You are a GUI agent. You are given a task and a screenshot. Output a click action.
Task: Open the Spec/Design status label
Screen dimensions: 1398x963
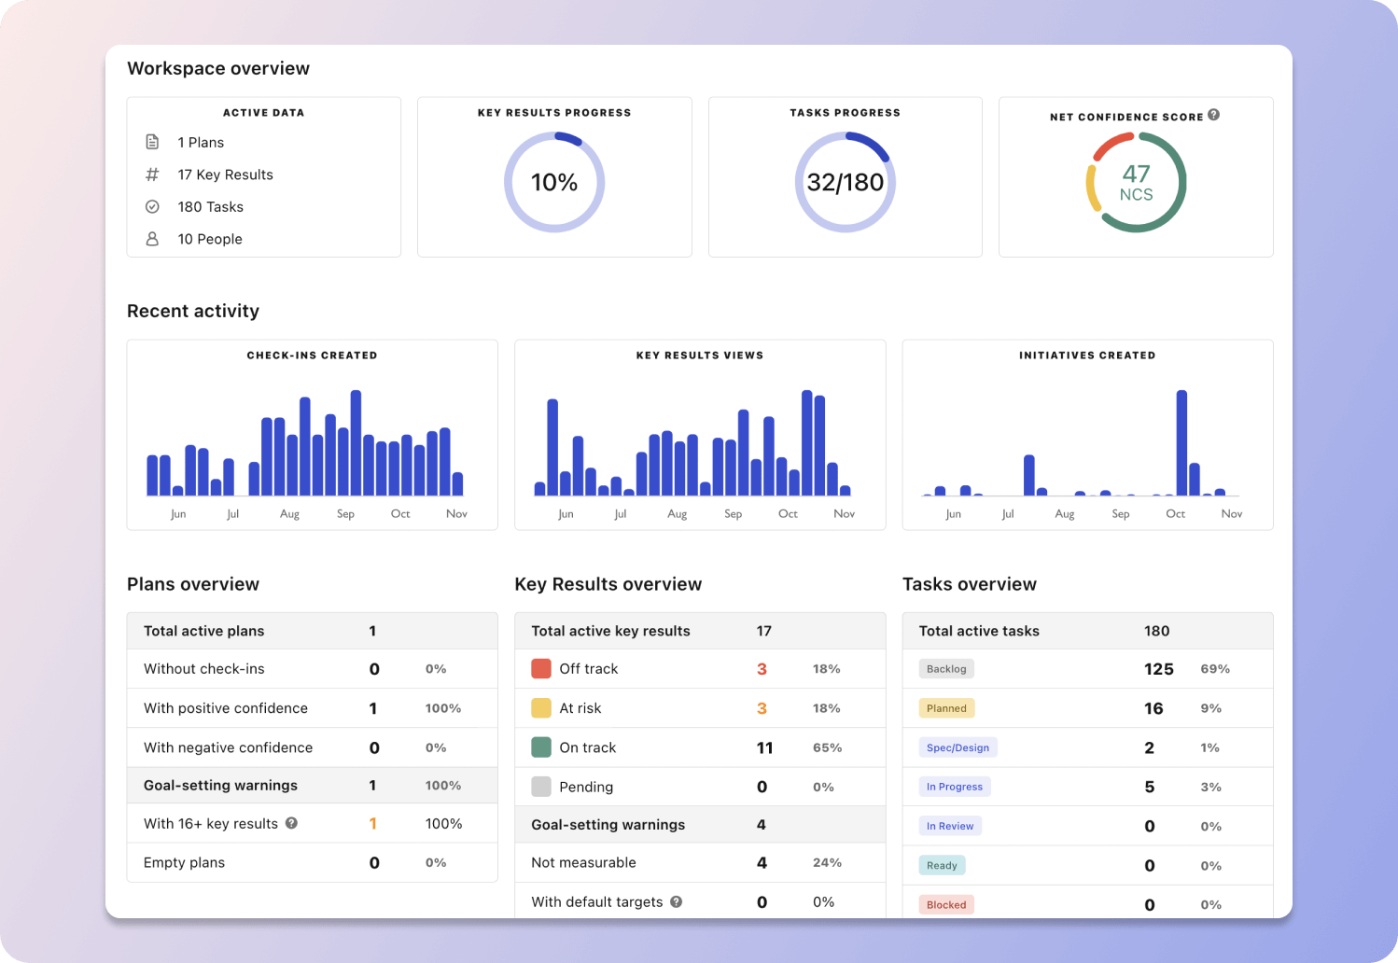[x=958, y=747]
